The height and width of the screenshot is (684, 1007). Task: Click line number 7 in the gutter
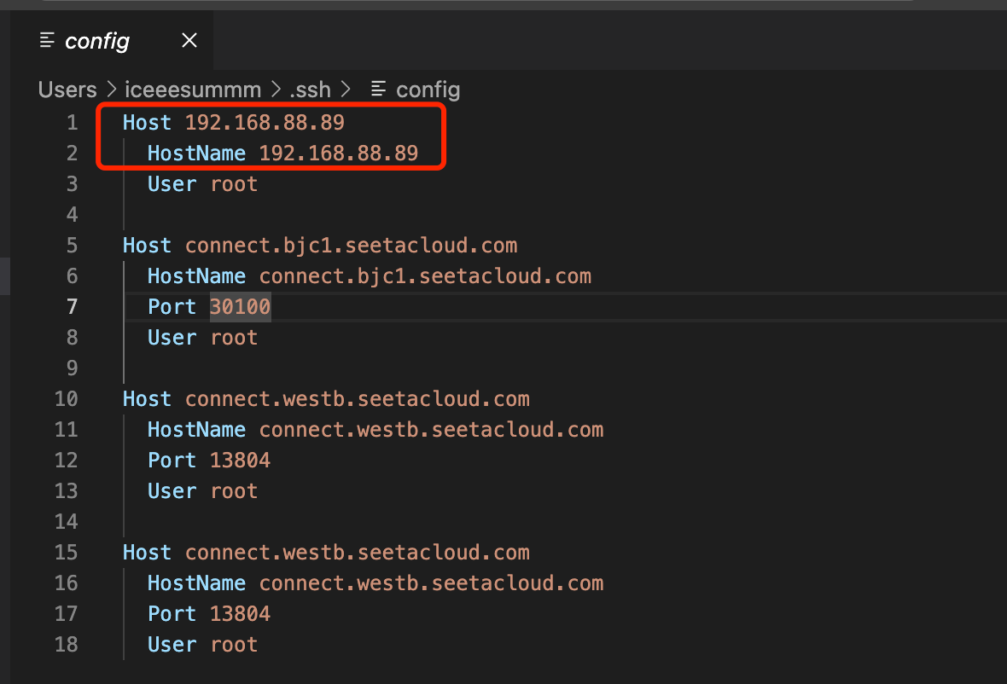pyautogui.click(x=72, y=306)
